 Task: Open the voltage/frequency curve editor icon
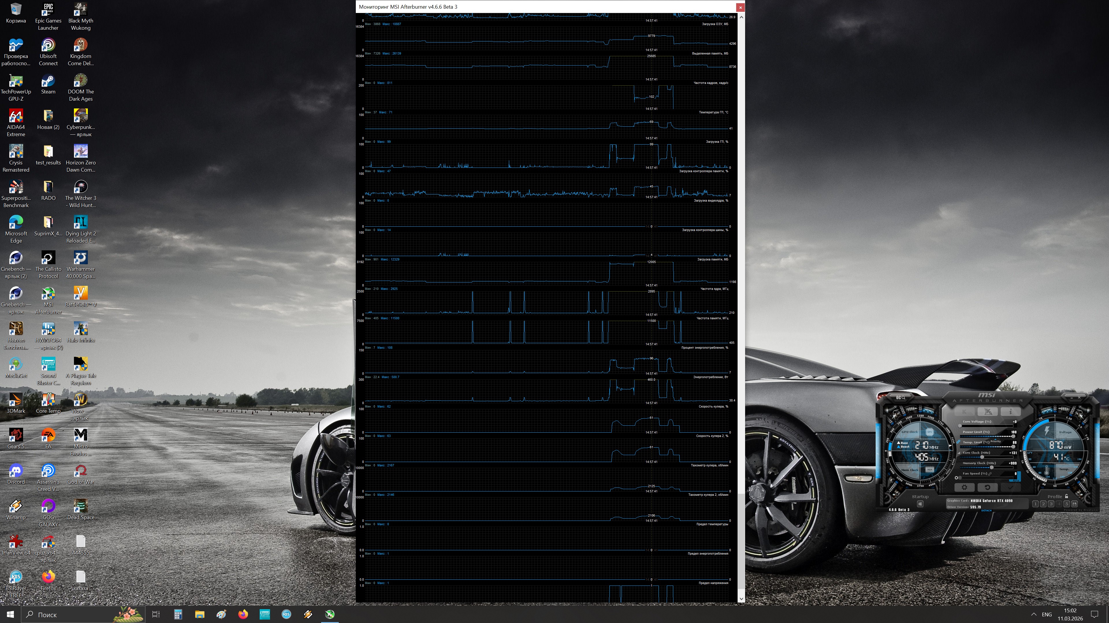tap(959, 453)
